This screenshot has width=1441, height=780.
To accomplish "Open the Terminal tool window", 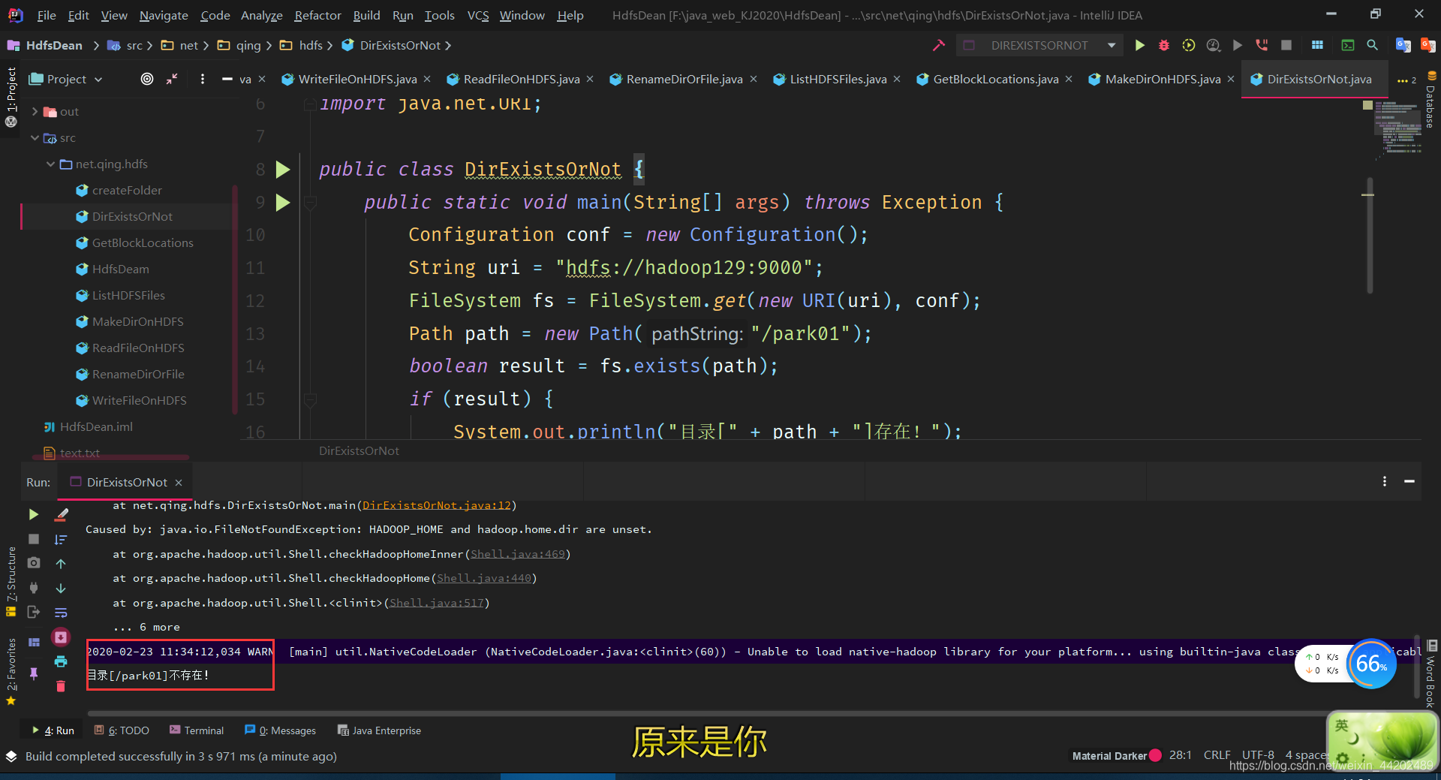I will point(197,730).
